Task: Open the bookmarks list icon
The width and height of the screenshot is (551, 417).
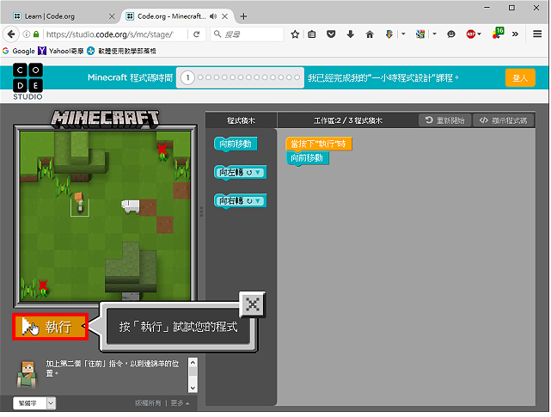Action: [312, 34]
